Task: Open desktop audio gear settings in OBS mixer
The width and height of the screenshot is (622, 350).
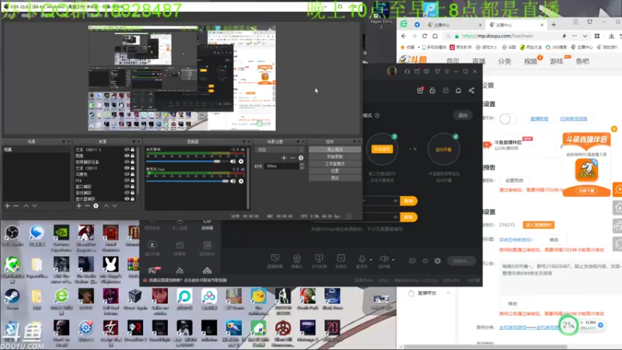Action: coord(241,162)
